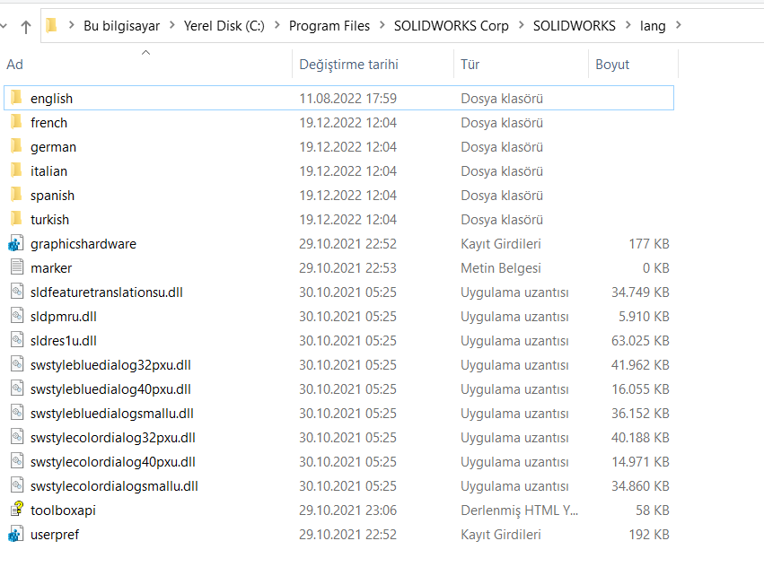Screen dimensions: 764x576
Task: Select the italian folder name
Action: pos(48,171)
